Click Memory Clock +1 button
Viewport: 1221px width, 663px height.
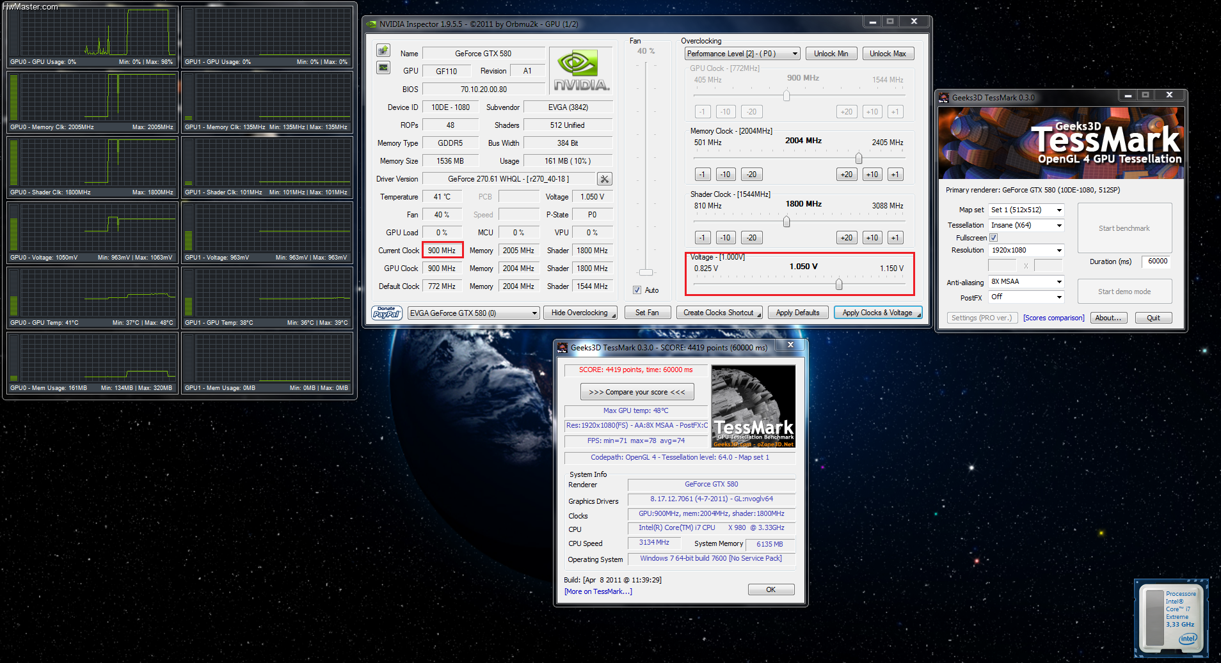pyautogui.click(x=895, y=174)
